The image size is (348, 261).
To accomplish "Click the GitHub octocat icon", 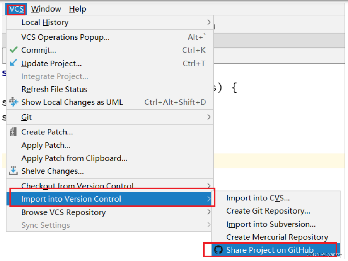I will pyautogui.click(x=218, y=250).
